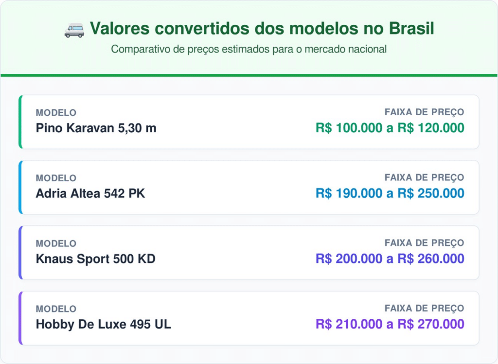This screenshot has width=498, height=364.
Task: Click the FAIXA DE PREÇO label on Hobby De Luxe card
Action: point(424,308)
